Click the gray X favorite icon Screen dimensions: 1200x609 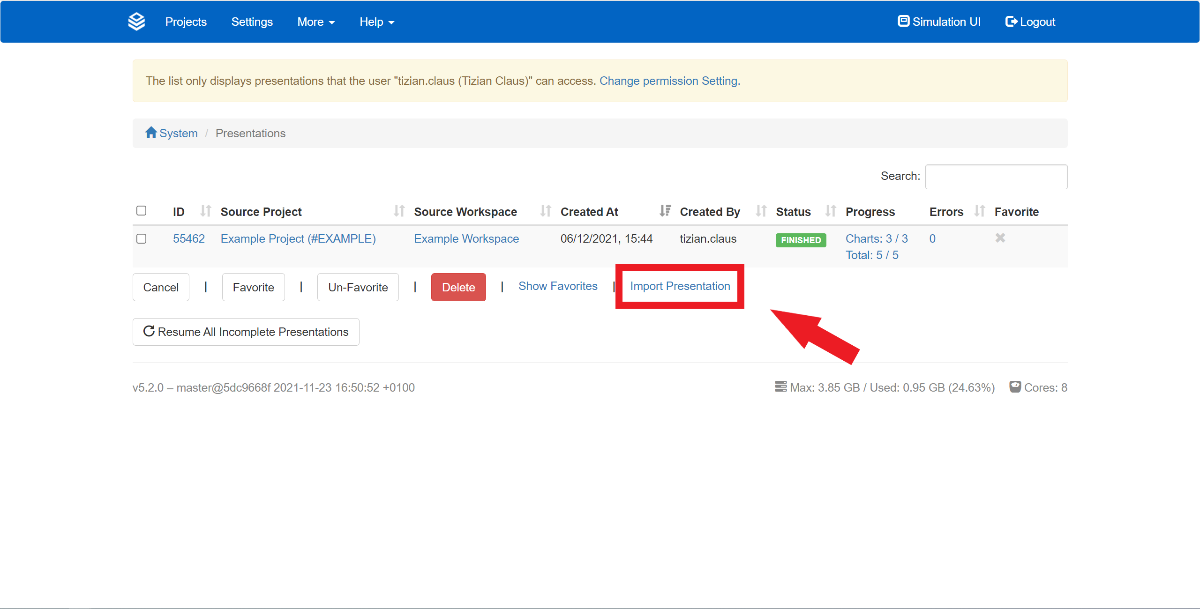tap(1000, 238)
